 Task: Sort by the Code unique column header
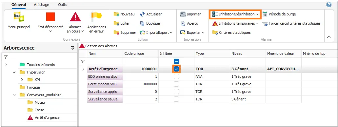coord(141,53)
